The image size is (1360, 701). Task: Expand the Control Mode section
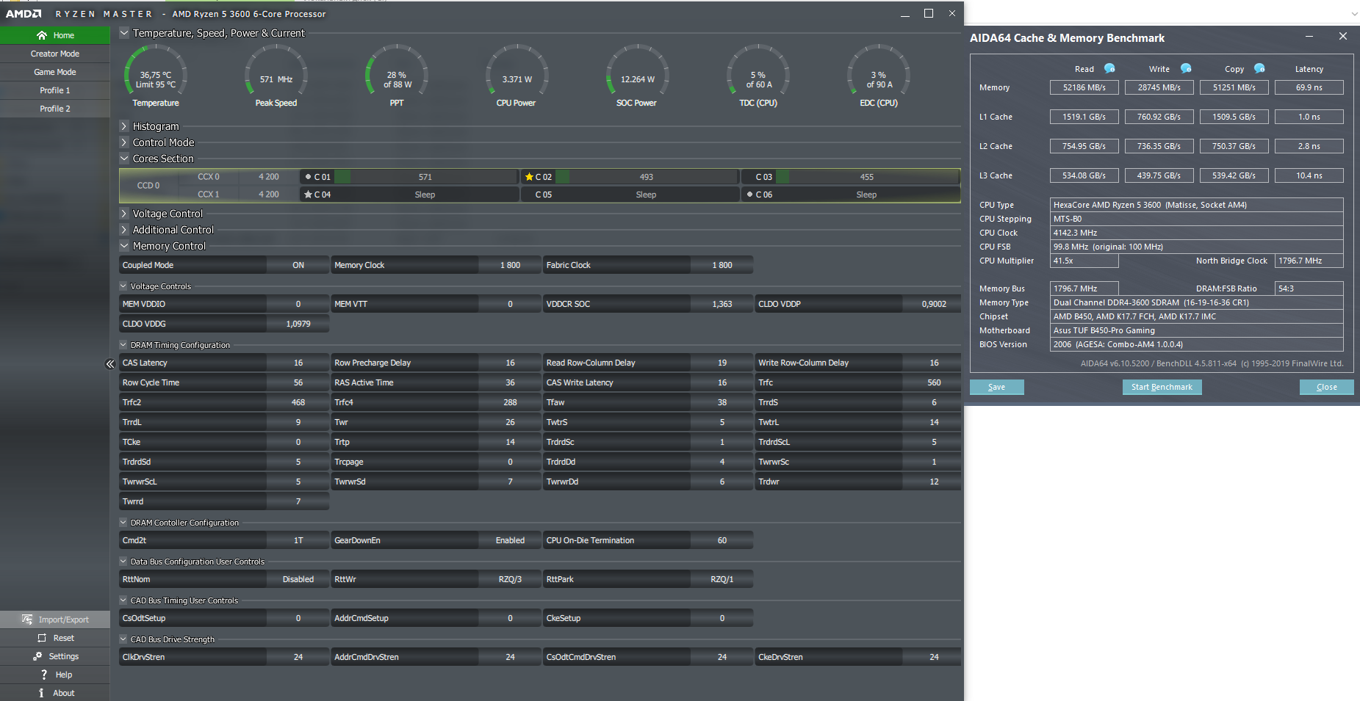click(x=124, y=142)
